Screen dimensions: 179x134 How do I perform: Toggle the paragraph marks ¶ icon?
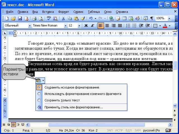click(152, 18)
